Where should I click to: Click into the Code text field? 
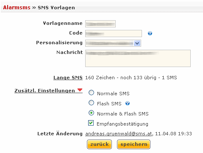pos(114,33)
